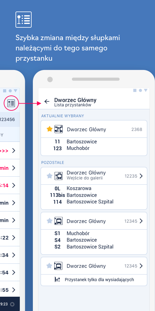This screenshot has height=311, width=155.
Task: Click bus-tram icon of stop 2368
Action: coord(59,129)
